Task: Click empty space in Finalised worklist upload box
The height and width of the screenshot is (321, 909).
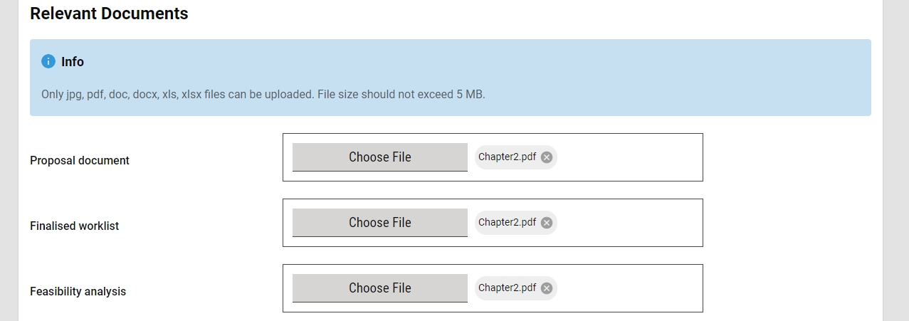Action: point(630,223)
